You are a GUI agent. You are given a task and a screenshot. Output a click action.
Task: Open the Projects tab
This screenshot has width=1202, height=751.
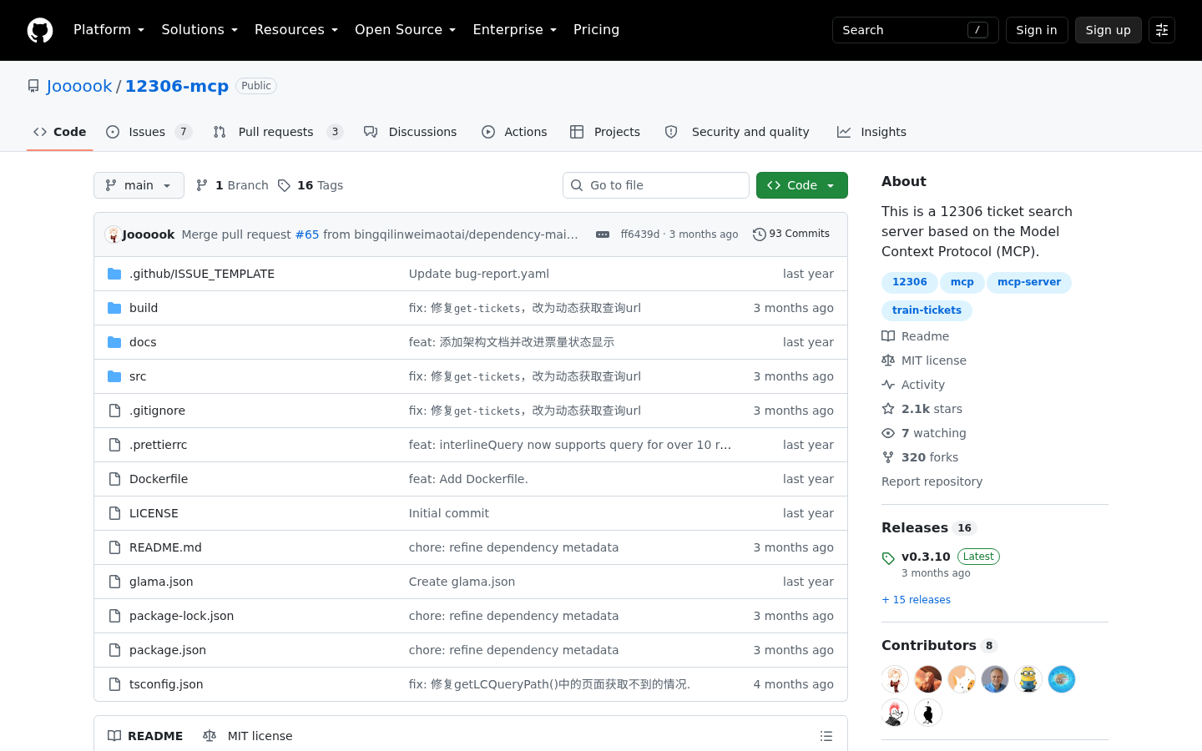[x=605, y=132]
